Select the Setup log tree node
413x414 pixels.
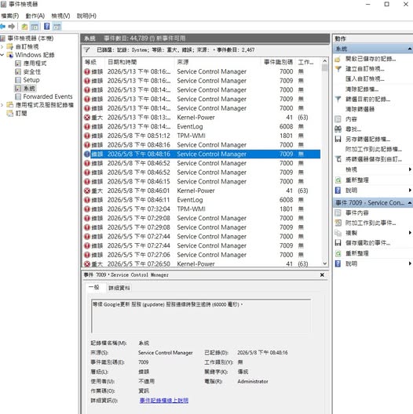coord(31,80)
